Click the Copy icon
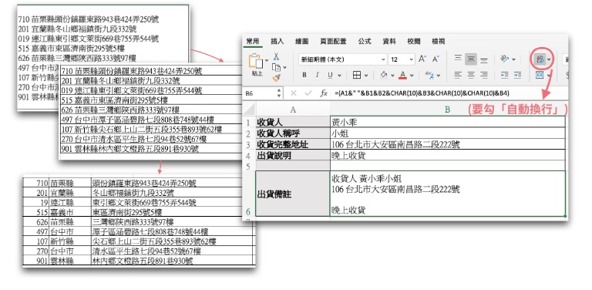The image size is (592, 290). tap(277, 67)
